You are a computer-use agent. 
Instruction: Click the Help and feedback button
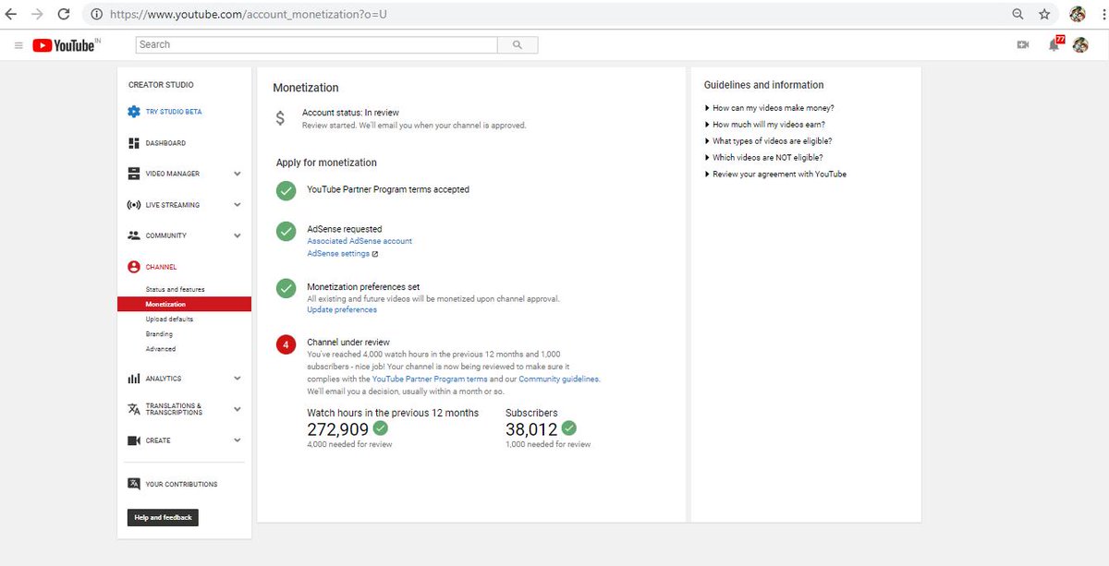click(x=163, y=518)
